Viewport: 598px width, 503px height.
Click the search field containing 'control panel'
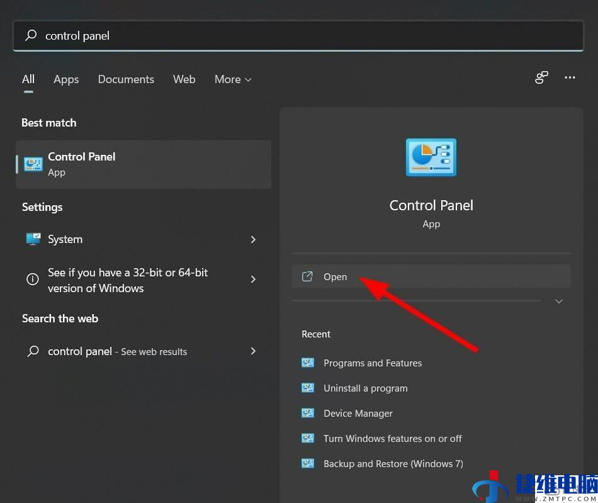pos(298,35)
